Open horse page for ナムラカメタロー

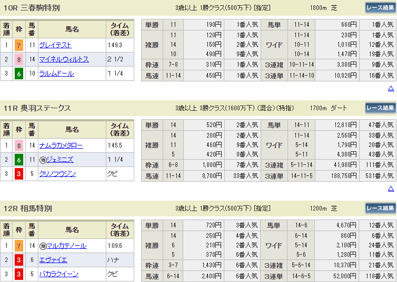pos(61,145)
